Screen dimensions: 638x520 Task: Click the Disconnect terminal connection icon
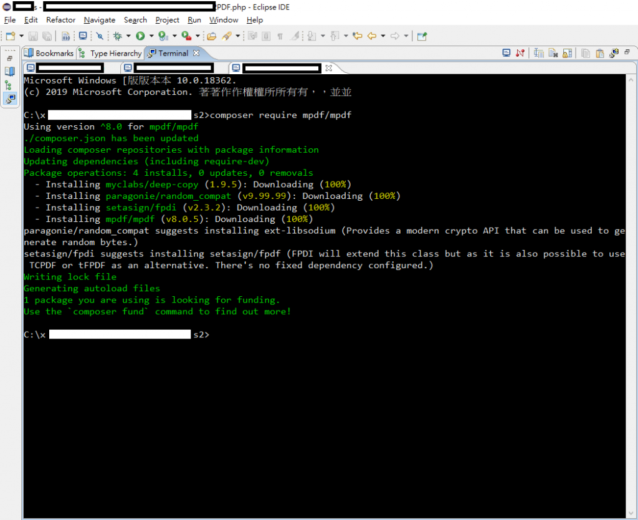tap(521, 53)
